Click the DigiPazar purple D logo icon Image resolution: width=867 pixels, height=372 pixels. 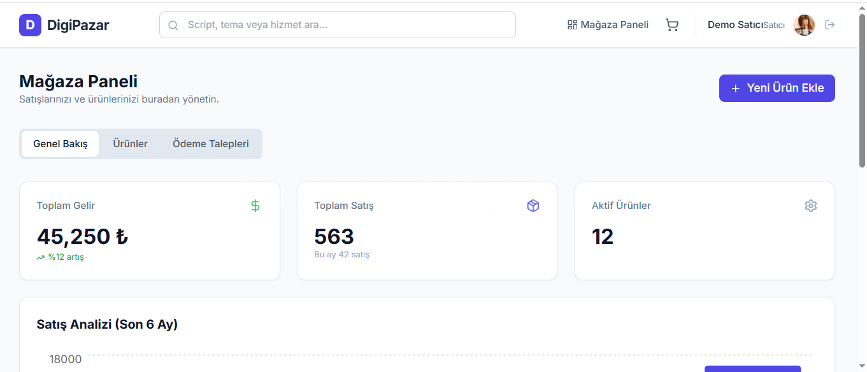(30, 25)
